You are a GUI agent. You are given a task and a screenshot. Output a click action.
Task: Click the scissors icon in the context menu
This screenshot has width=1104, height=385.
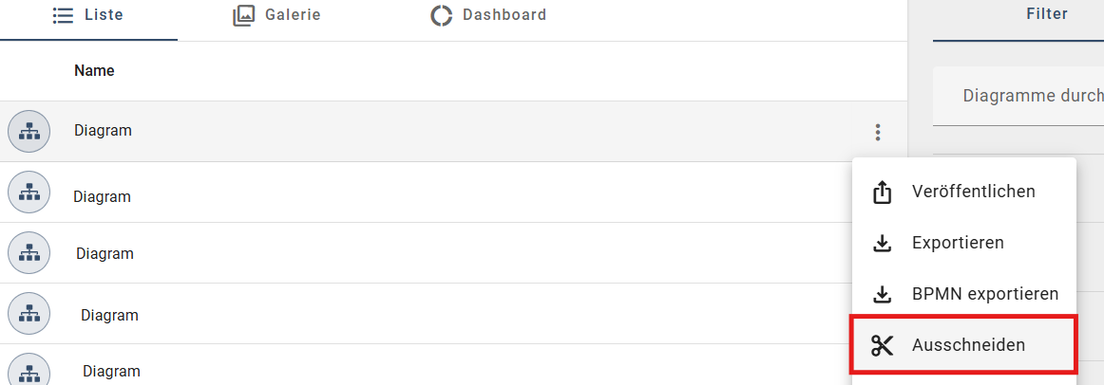pyautogui.click(x=883, y=345)
